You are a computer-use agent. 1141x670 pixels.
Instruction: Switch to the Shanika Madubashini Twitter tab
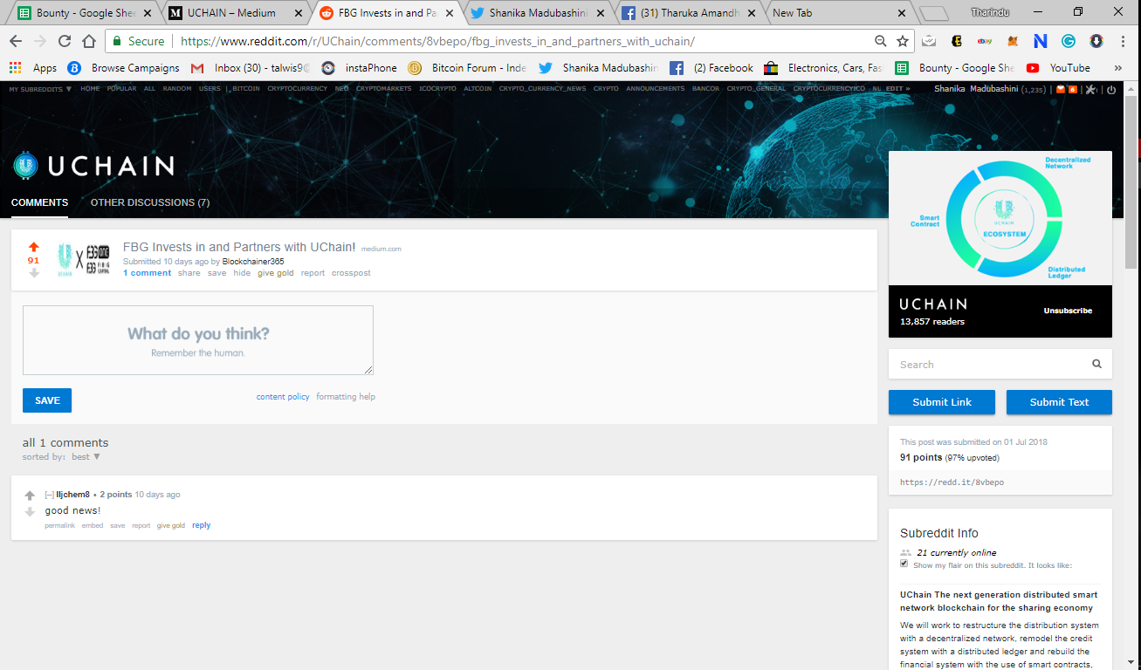538,13
